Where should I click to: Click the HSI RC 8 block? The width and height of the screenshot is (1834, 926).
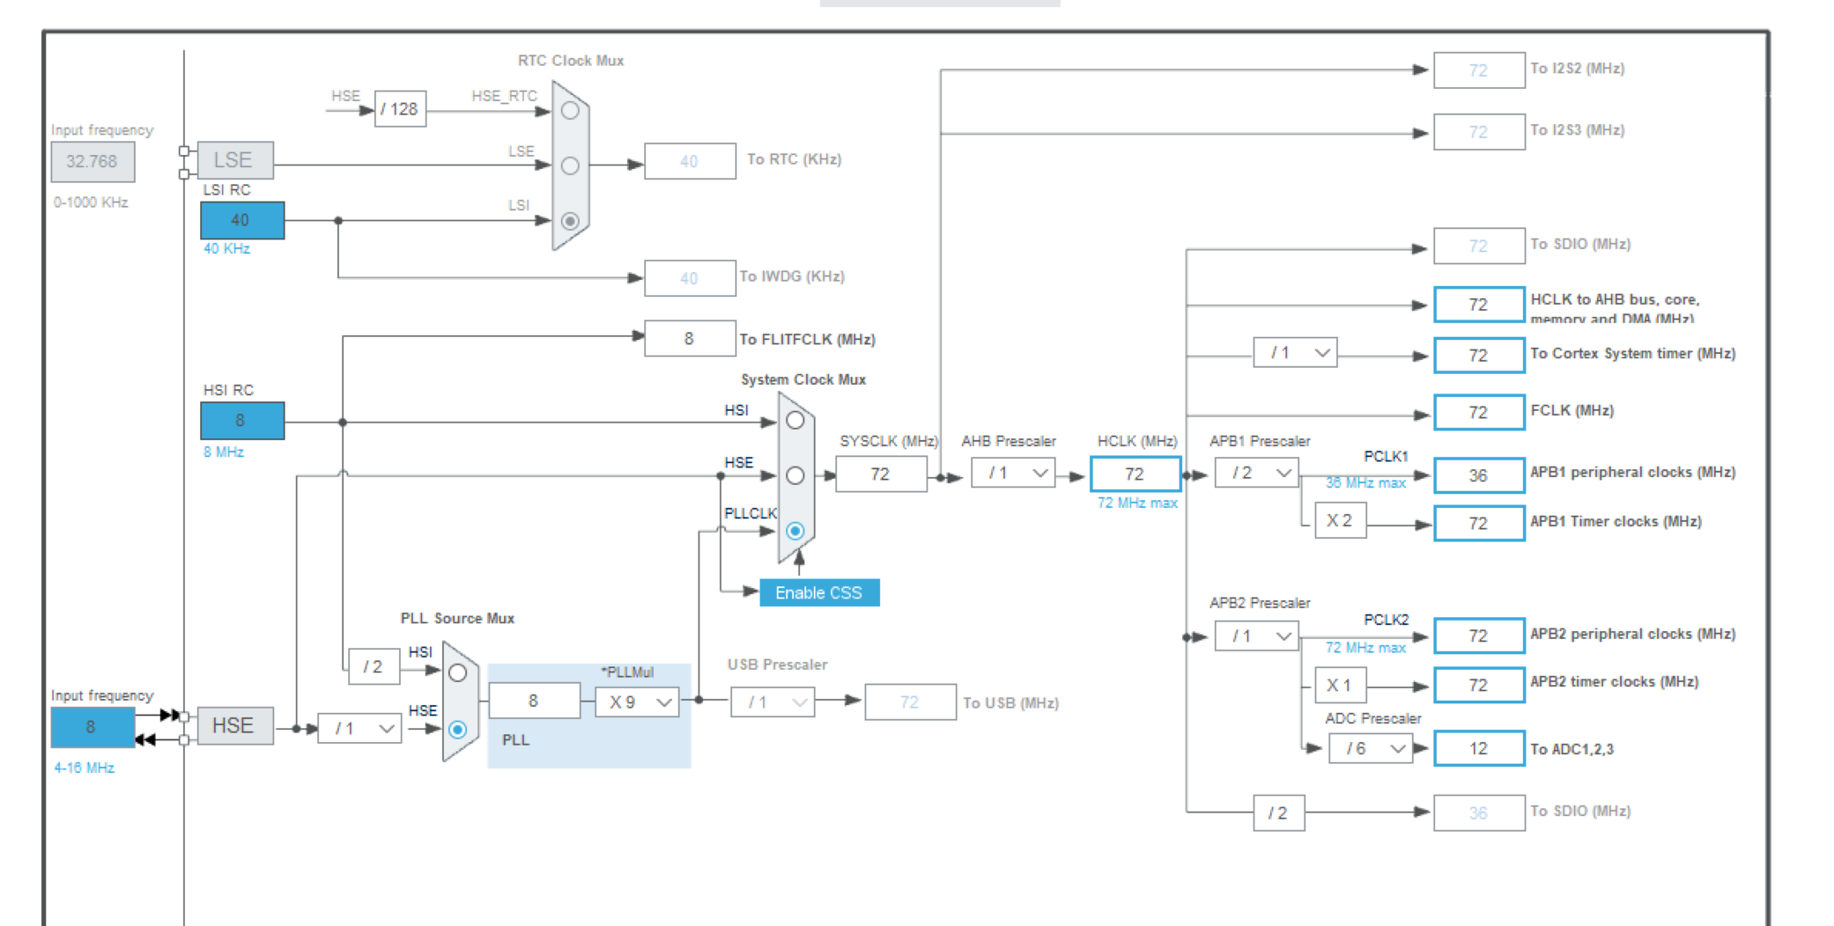pos(242,421)
